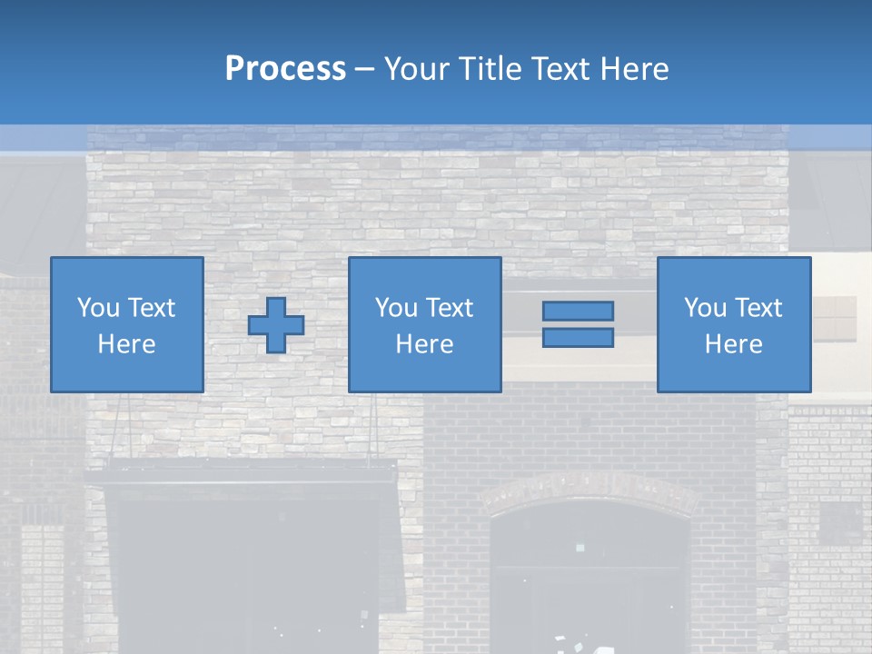The height and width of the screenshot is (654, 872).
Task: Select the upper bar of equals sign
Action: (578, 312)
